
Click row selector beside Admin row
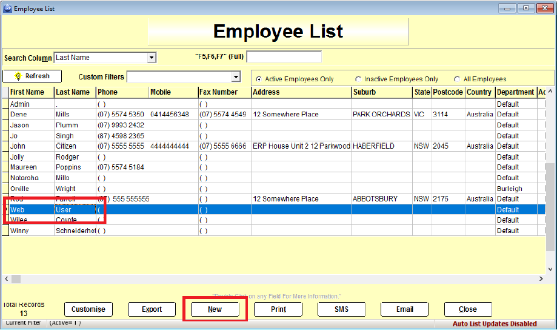(5, 104)
